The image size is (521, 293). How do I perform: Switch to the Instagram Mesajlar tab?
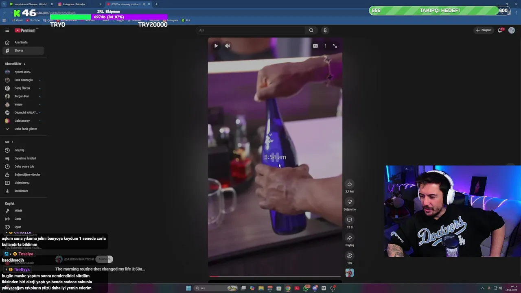[80, 4]
